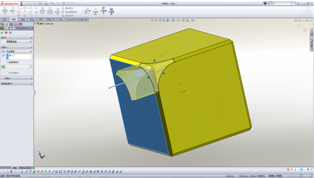Cancel feature via viewport corner red X

(305, 30)
